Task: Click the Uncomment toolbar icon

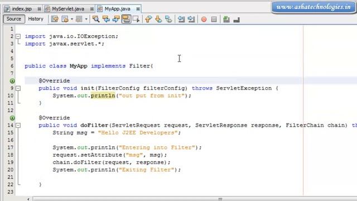Action: coord(237,20)
